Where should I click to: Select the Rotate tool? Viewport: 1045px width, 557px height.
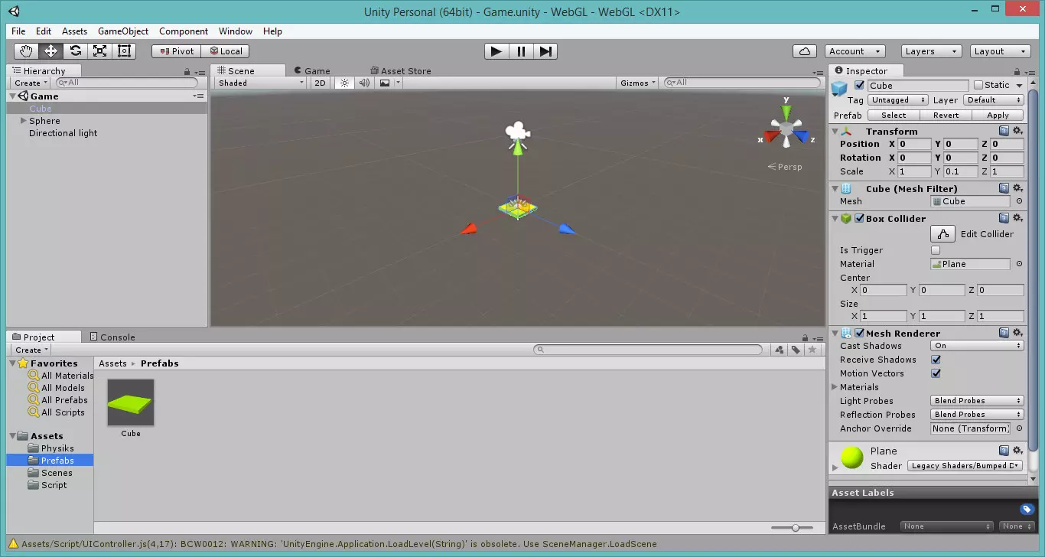[x=75, y=50]
